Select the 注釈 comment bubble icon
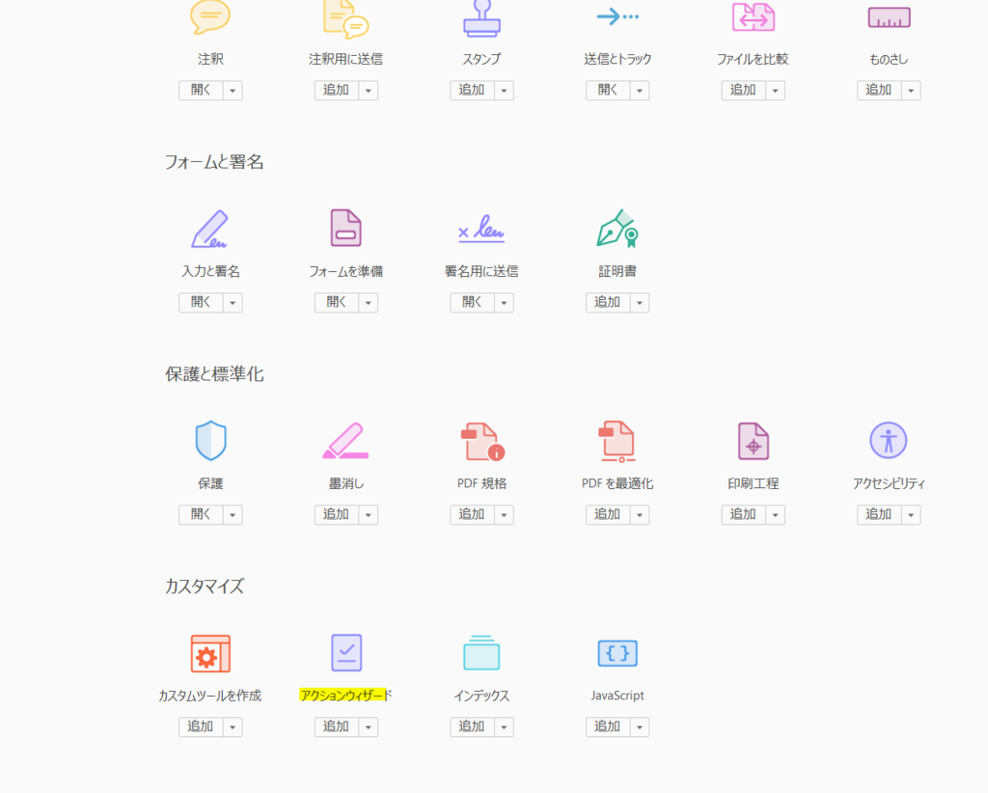This screenshot has width=988, height=793. point(210,17)
